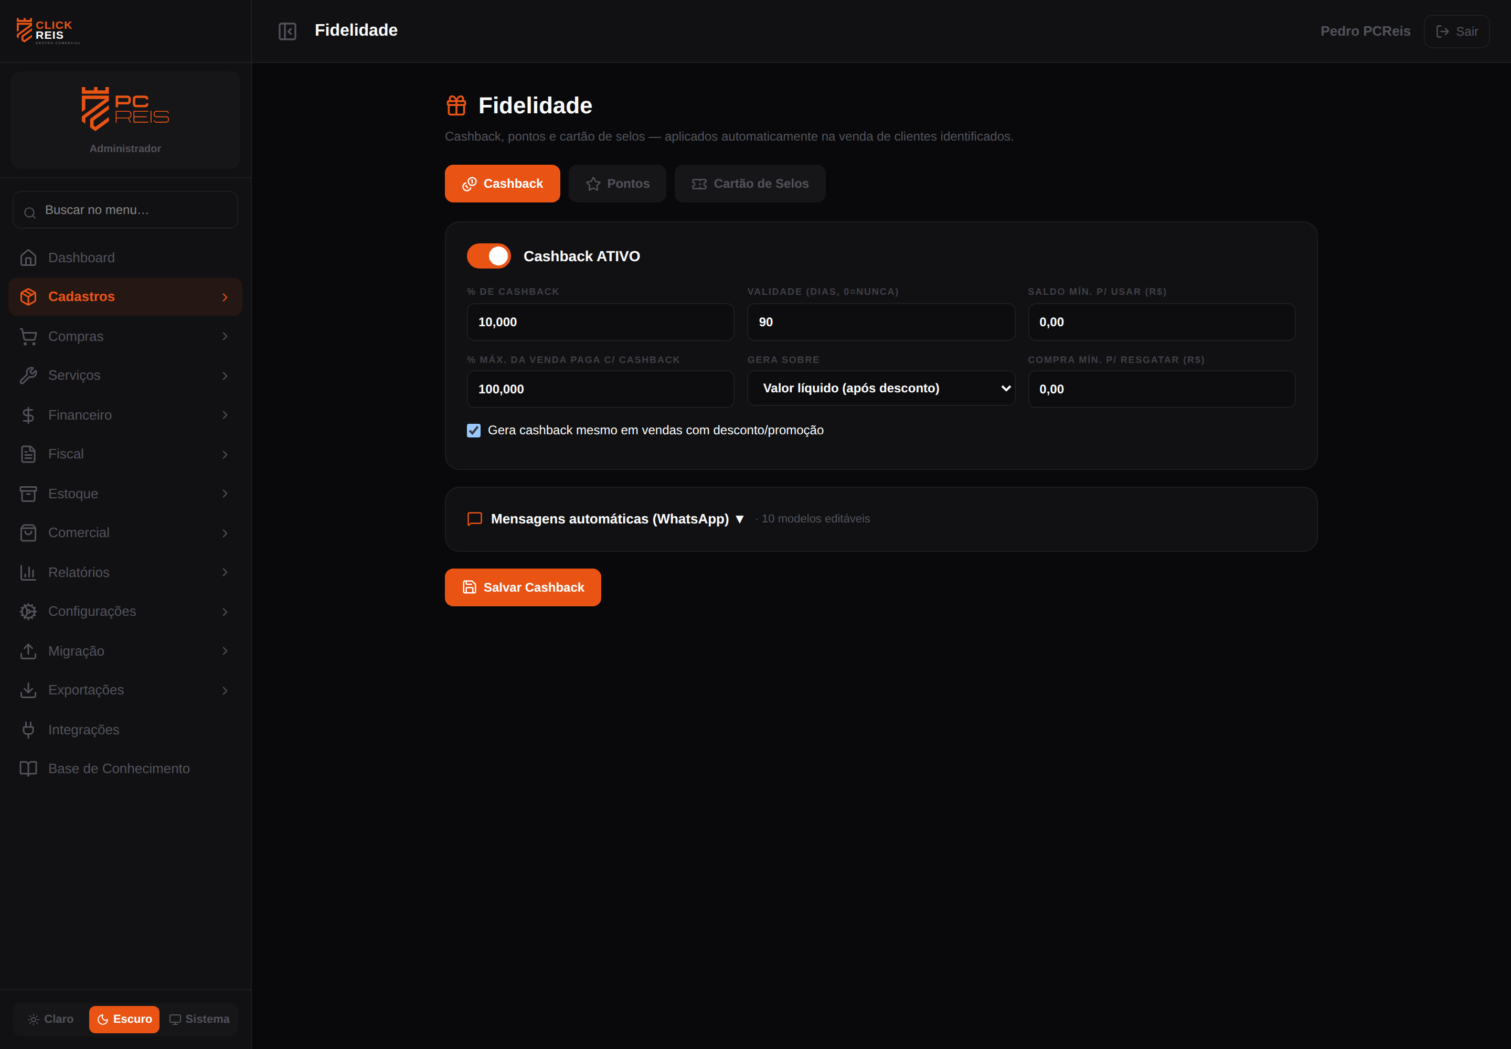Expand the Comercial submenu chevron
The image size is (1511, 1049).
click(225, 533)
